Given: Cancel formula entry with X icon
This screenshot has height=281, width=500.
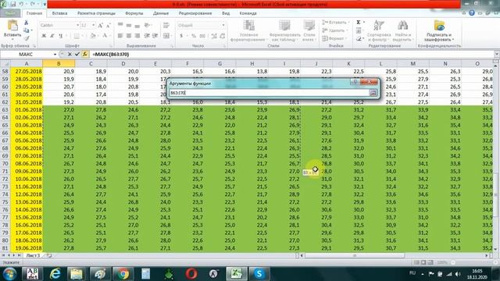Looking at the screenshot, I should tap(70, 55).
